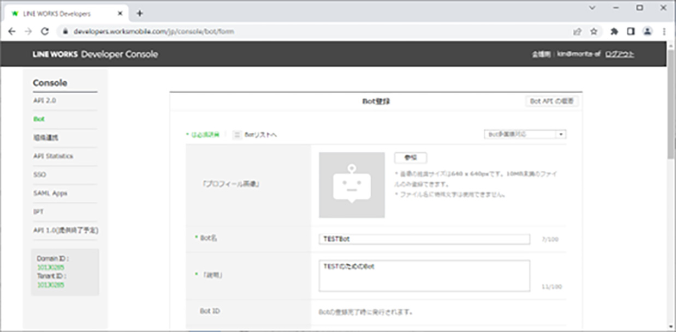Open the tab search chevron in title bar
Image resolution: width=676 pixels, height=332 pixels.
coord(593,8)
